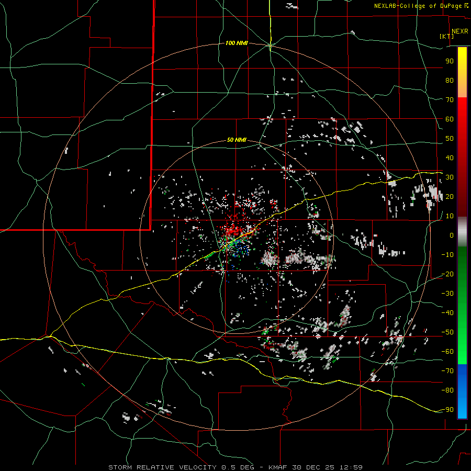The image size is (471, 471).
Task: Click the gray zero-velocity segment of color bar
Action: (462, 232)
